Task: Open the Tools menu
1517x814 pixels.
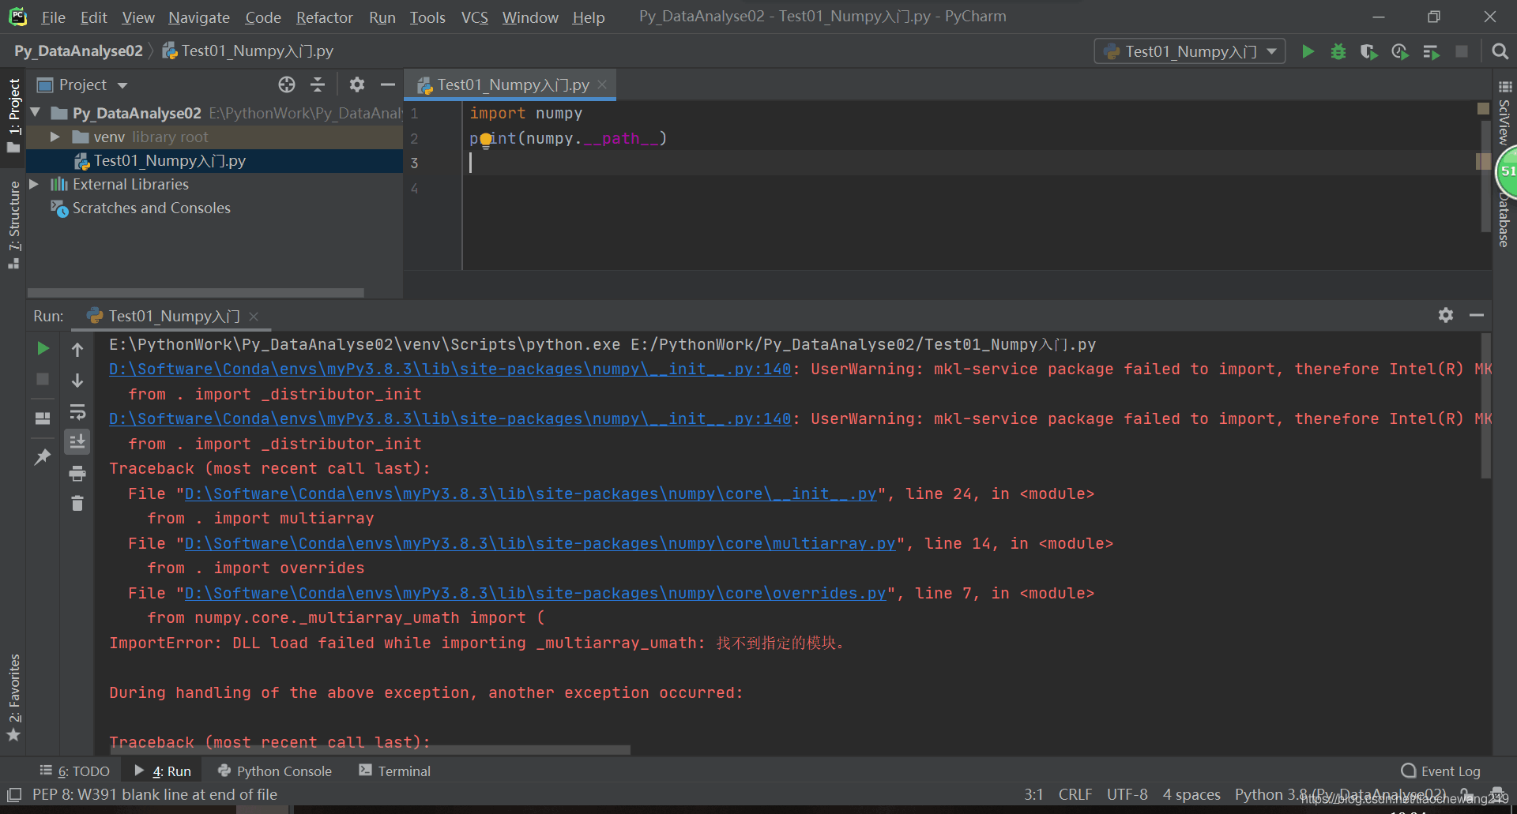Action: tap(427, 17)
